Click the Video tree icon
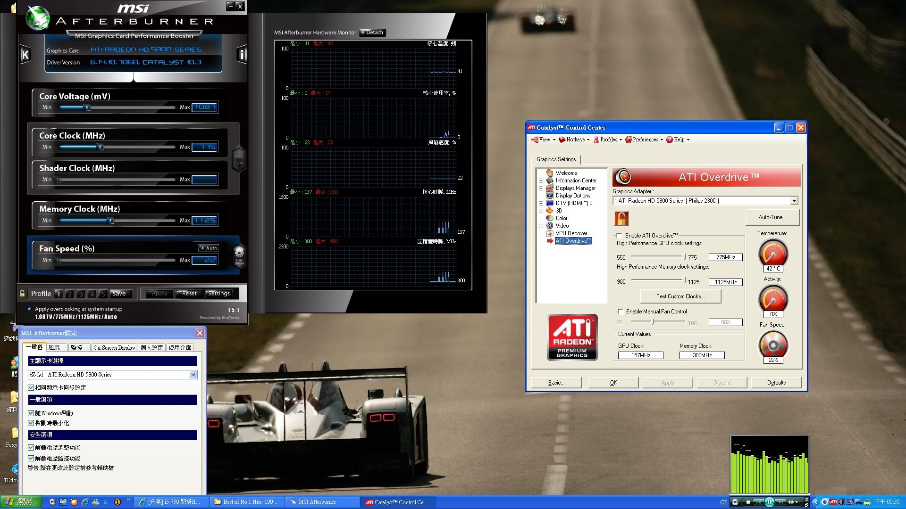Image resolution: width=906 pixels, height=509 pixels. click(x=550, y=226)
